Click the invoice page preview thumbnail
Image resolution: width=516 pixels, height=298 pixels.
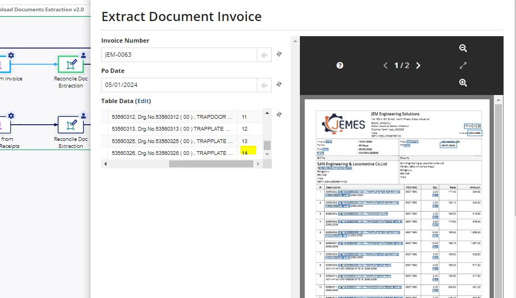(397, 199)
